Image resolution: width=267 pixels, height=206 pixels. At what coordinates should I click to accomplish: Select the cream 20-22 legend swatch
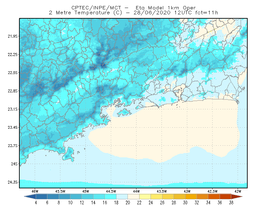pyautogui.click(x=133, y=197)
